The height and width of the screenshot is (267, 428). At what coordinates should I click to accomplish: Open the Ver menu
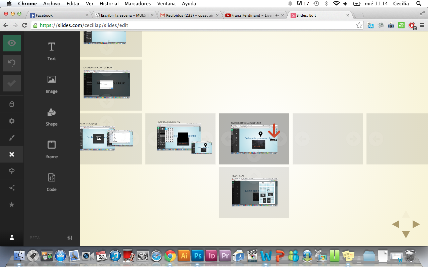[x=90, y=4]
